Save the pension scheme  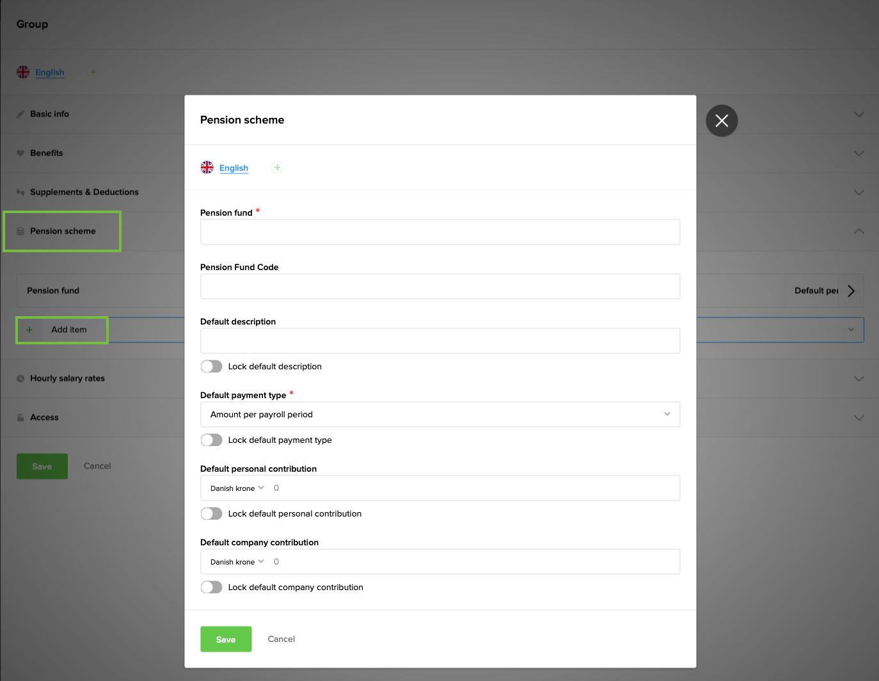coord(226,639)
